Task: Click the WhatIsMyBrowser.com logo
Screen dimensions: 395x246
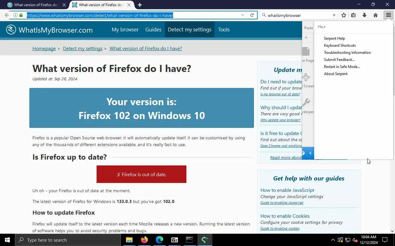Action: tap(49, 30)
